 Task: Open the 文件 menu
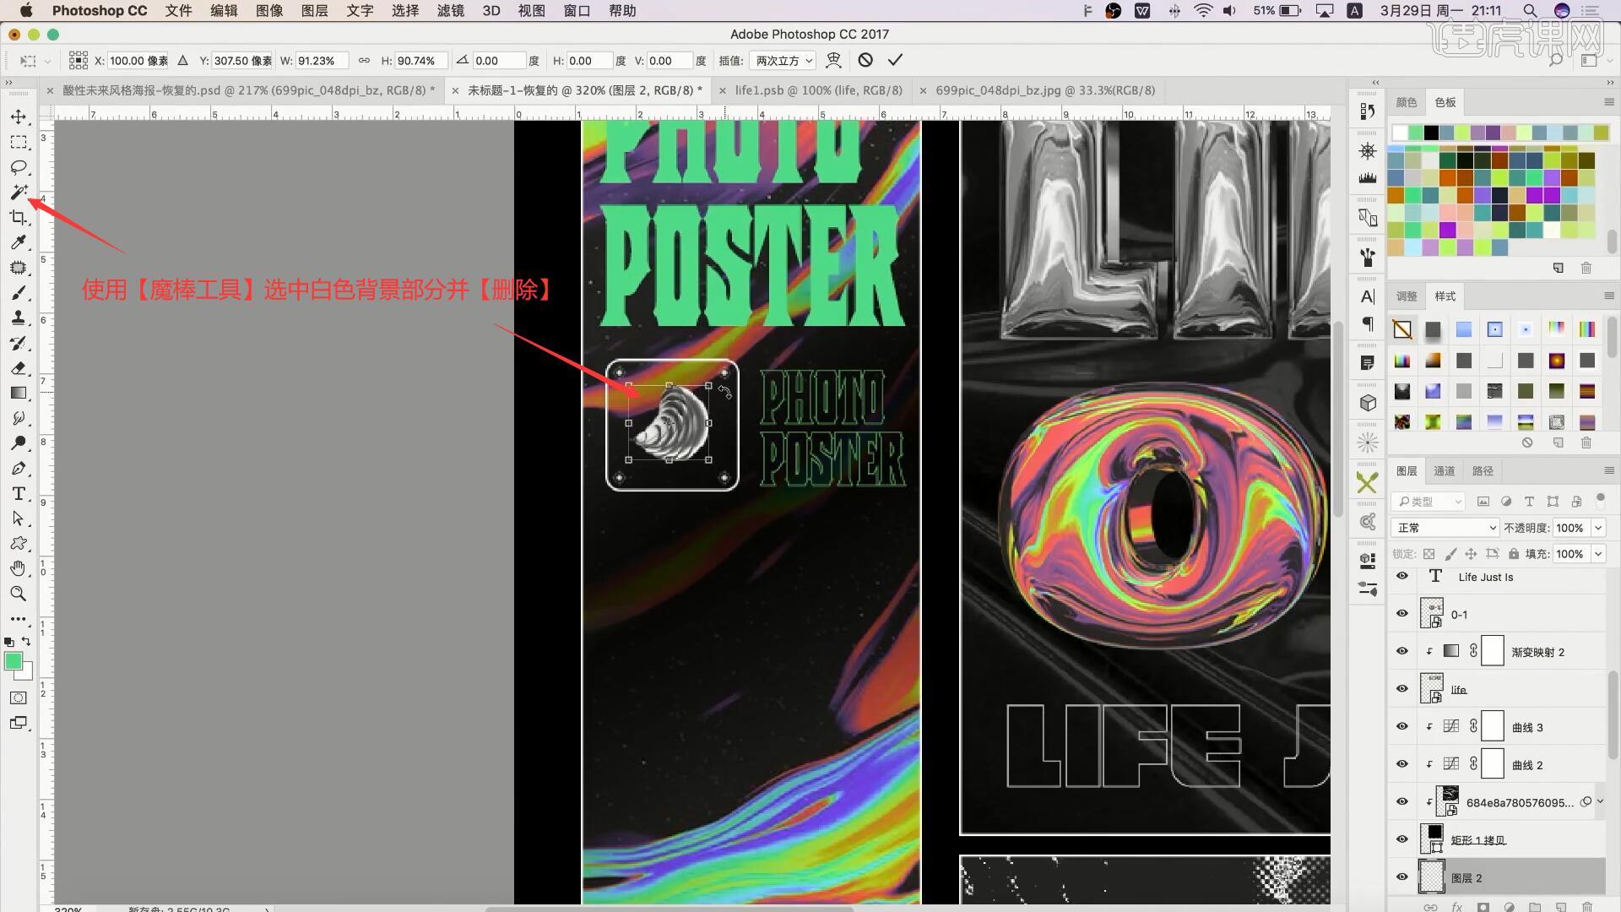click(178, 11)
